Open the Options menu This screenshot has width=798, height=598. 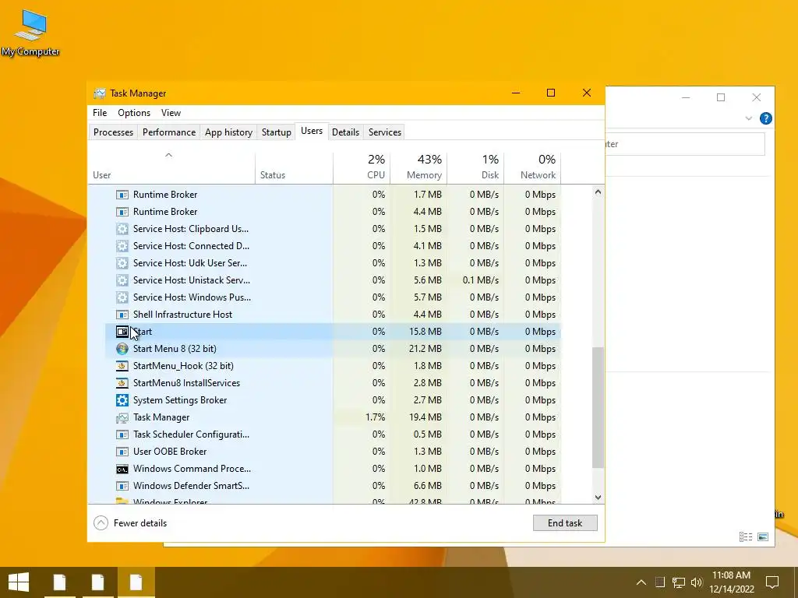pos(134,113)
